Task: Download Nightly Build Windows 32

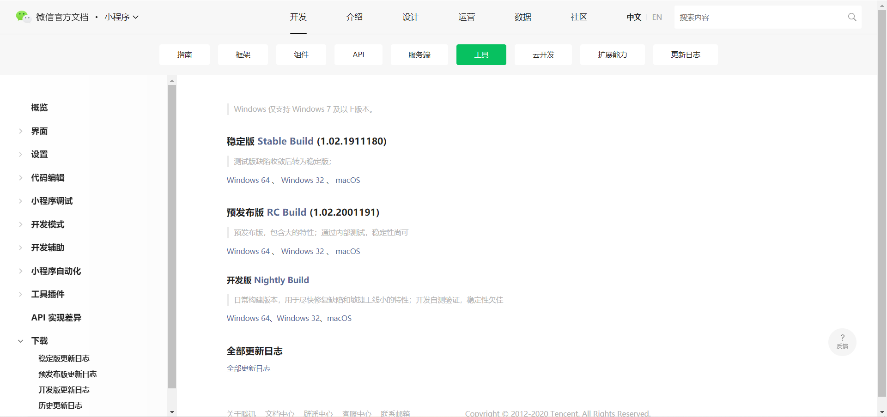Action: coord(298,318)
